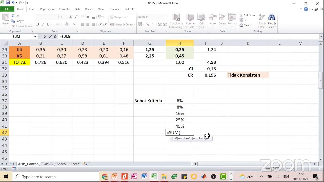Open the File tab
The height and width of the screenshot is (182, 324).
tap(7, 9)
